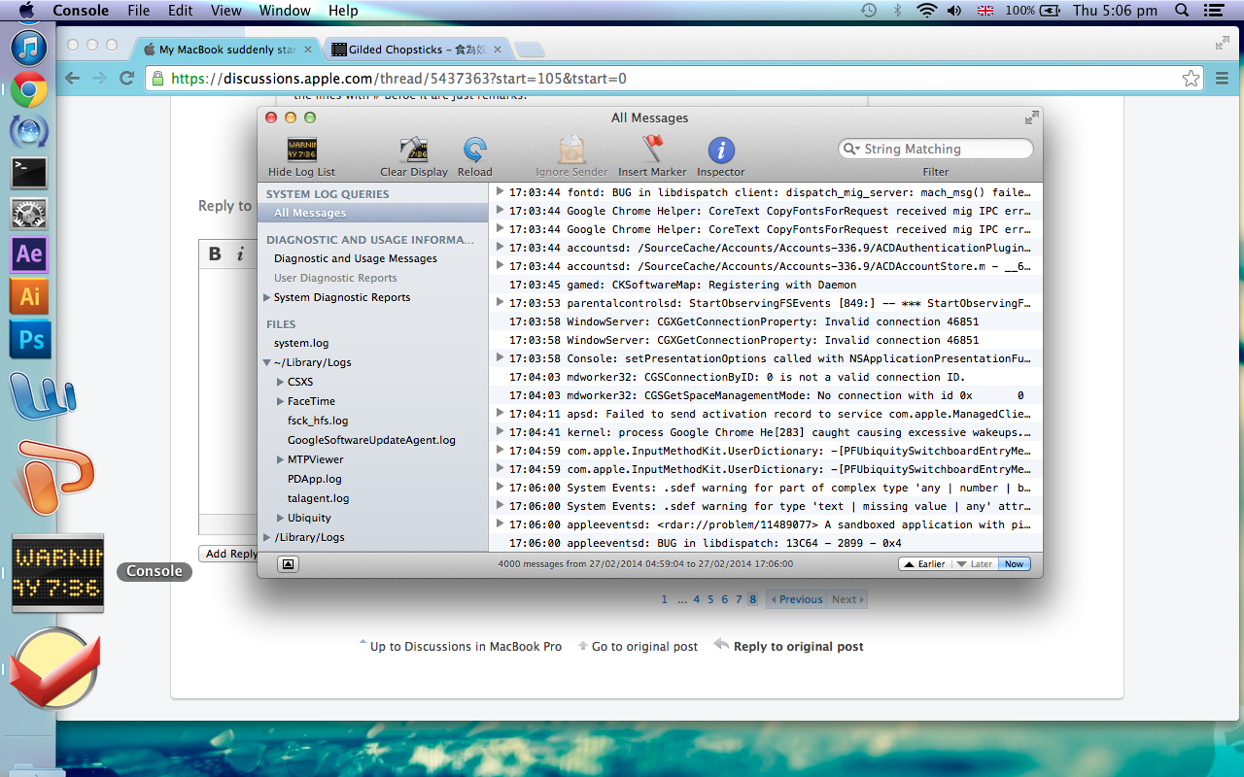Reload the log with Reload icon
This screenshot has height=777, width=1244.
click(474, 150)
